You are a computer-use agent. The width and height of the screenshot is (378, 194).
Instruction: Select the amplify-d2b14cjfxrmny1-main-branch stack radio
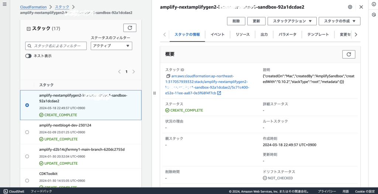pos(27,156)
